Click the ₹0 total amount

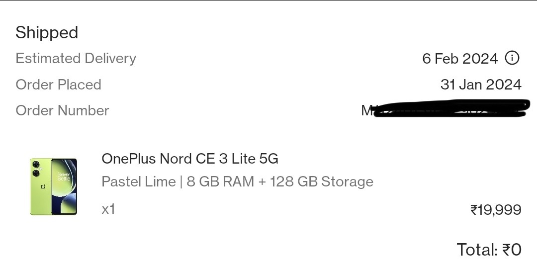click(512, 249)
